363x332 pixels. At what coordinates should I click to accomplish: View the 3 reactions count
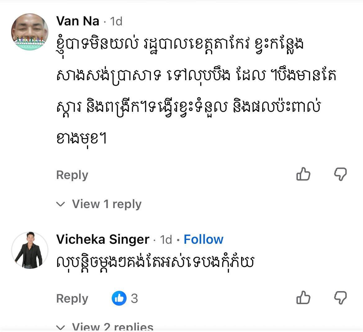(x=134, y=298)
